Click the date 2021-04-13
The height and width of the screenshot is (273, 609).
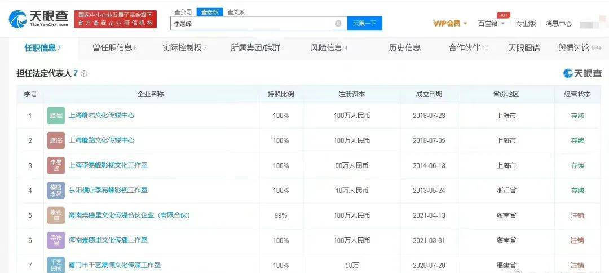pos(429,215)
